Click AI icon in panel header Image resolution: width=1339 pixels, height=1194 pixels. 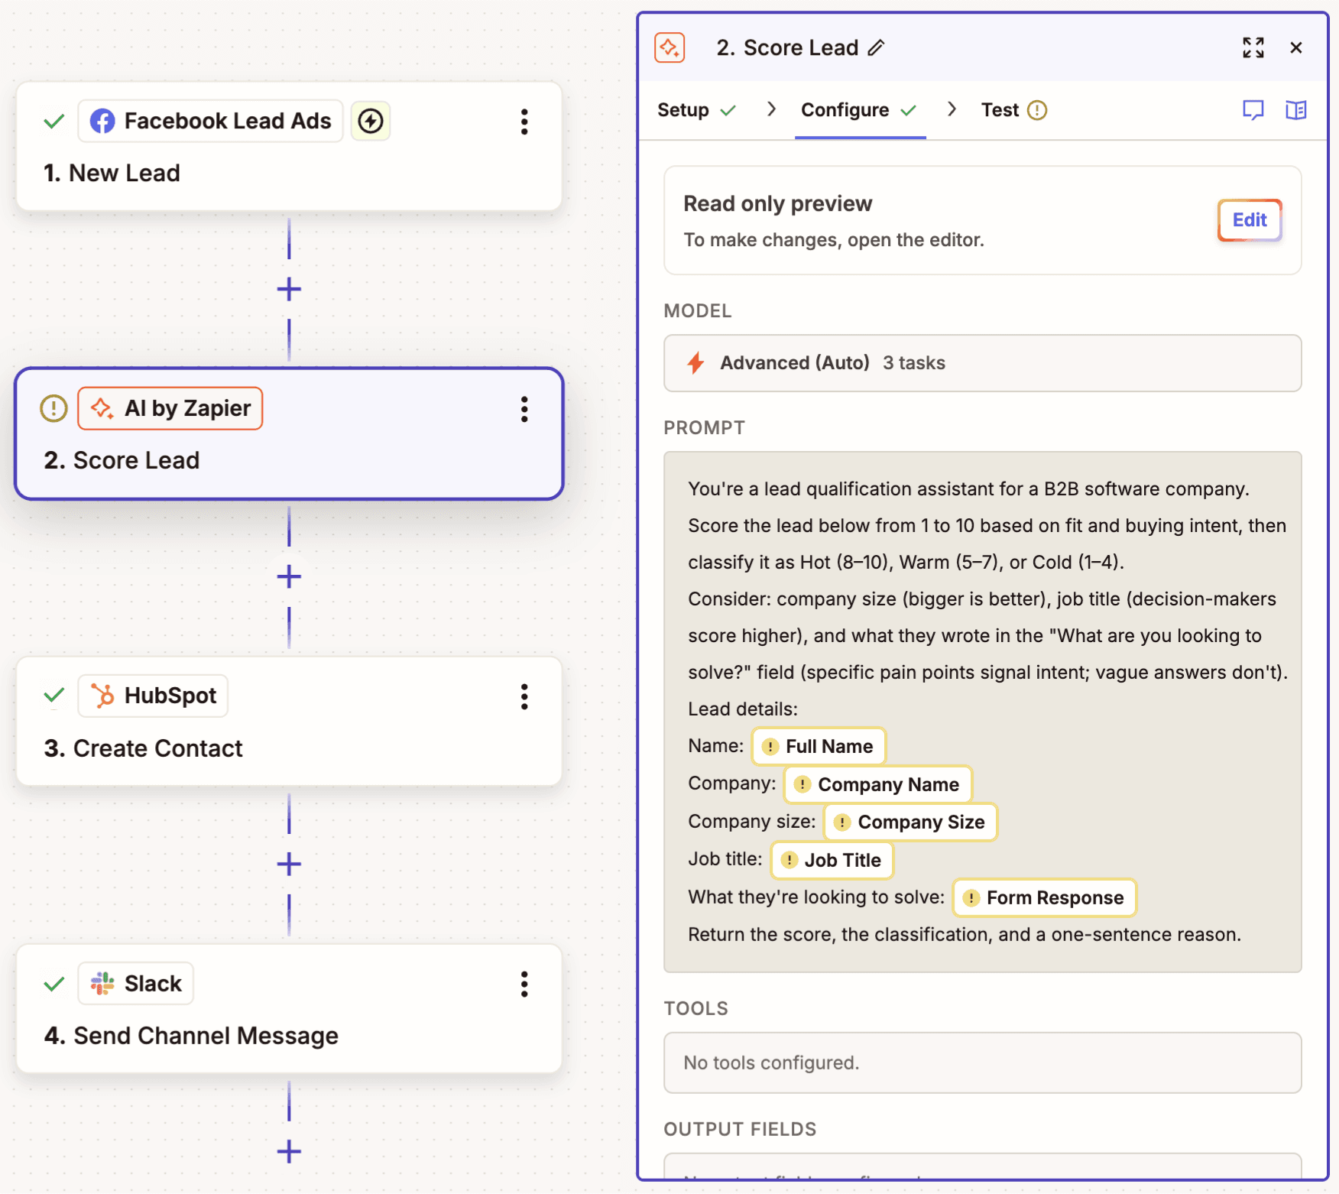point(669,47)
